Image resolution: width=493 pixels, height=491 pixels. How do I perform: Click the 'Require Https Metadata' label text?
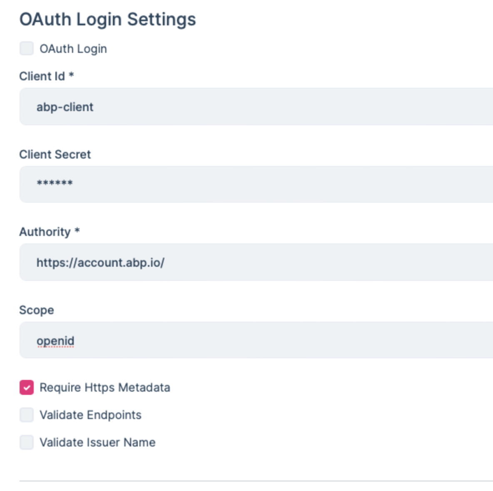105,387
